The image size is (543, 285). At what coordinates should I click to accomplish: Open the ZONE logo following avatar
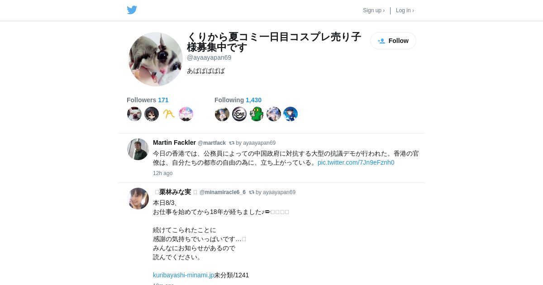[239, 114]
